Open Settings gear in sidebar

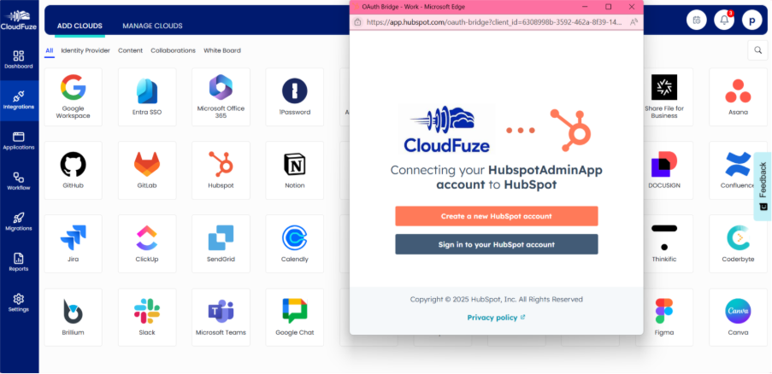tap(19, 303)
